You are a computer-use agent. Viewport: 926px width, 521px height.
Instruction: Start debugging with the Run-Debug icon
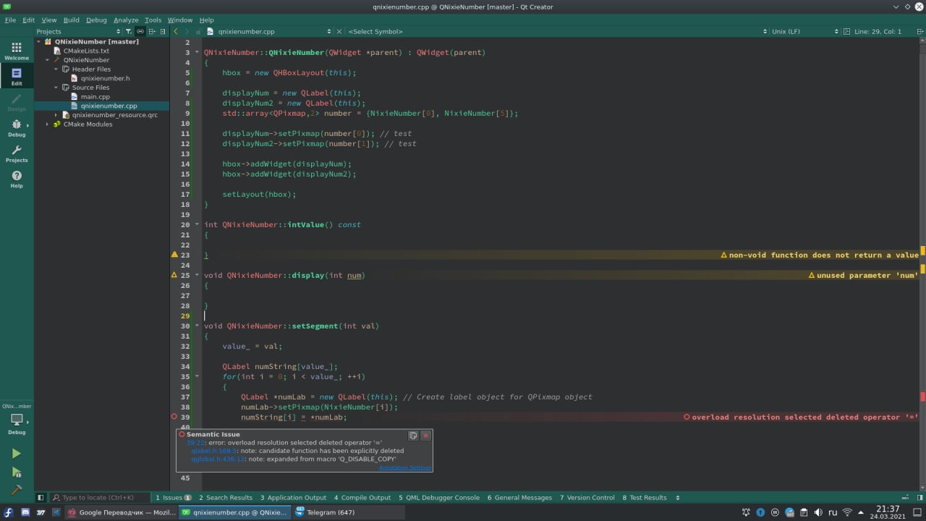16,472
